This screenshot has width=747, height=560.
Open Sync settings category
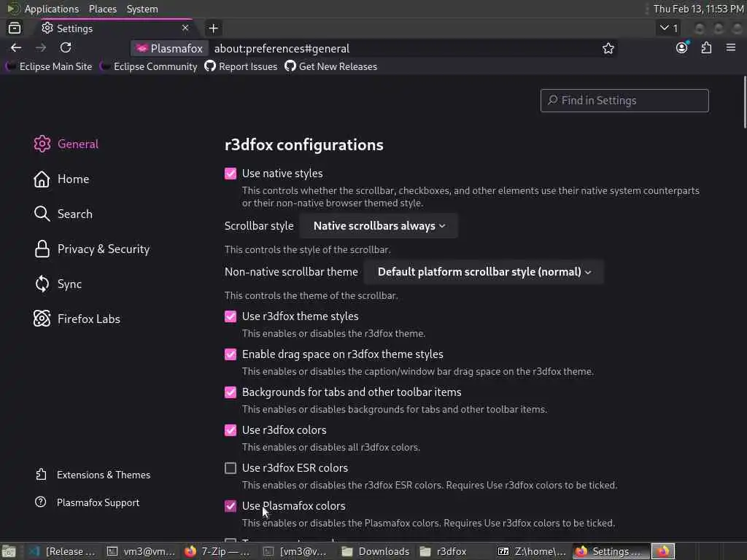58,284
